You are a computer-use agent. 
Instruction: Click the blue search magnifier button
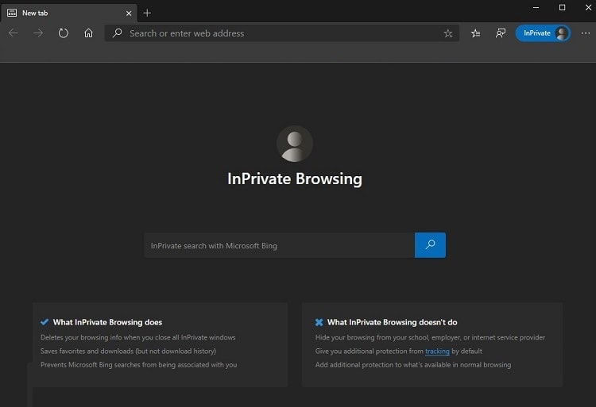click(x=430, y=245)
